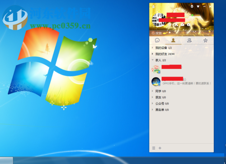Open the camp tent icon below nickname
The image size is (226, 164).
click(x=176, y=25)
